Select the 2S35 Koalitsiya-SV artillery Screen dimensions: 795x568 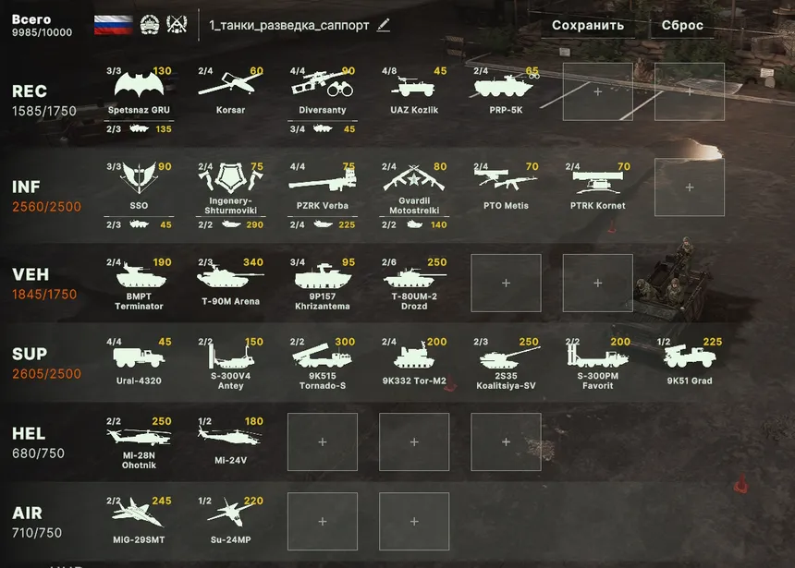click(x=506, y=362)
